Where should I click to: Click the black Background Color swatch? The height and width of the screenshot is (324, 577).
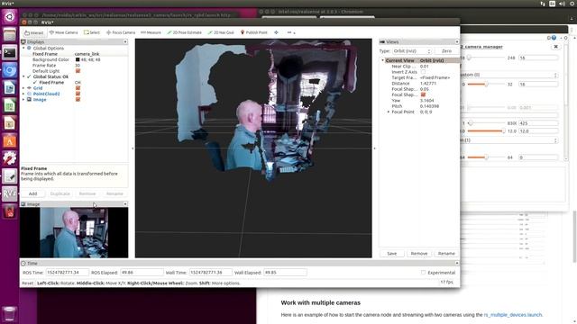click(78, 59)
